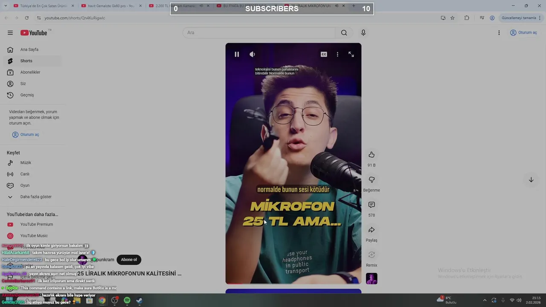Click the sidebar Oturum aç sign-in button

[26, 135]
